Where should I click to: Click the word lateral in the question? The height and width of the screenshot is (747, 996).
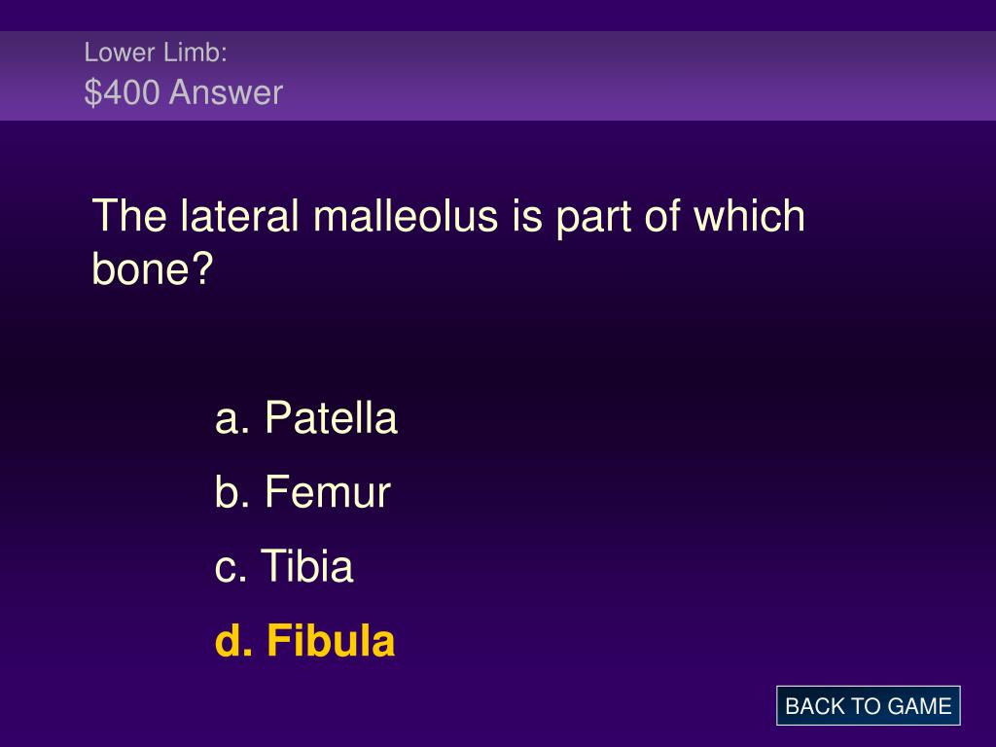239,215
